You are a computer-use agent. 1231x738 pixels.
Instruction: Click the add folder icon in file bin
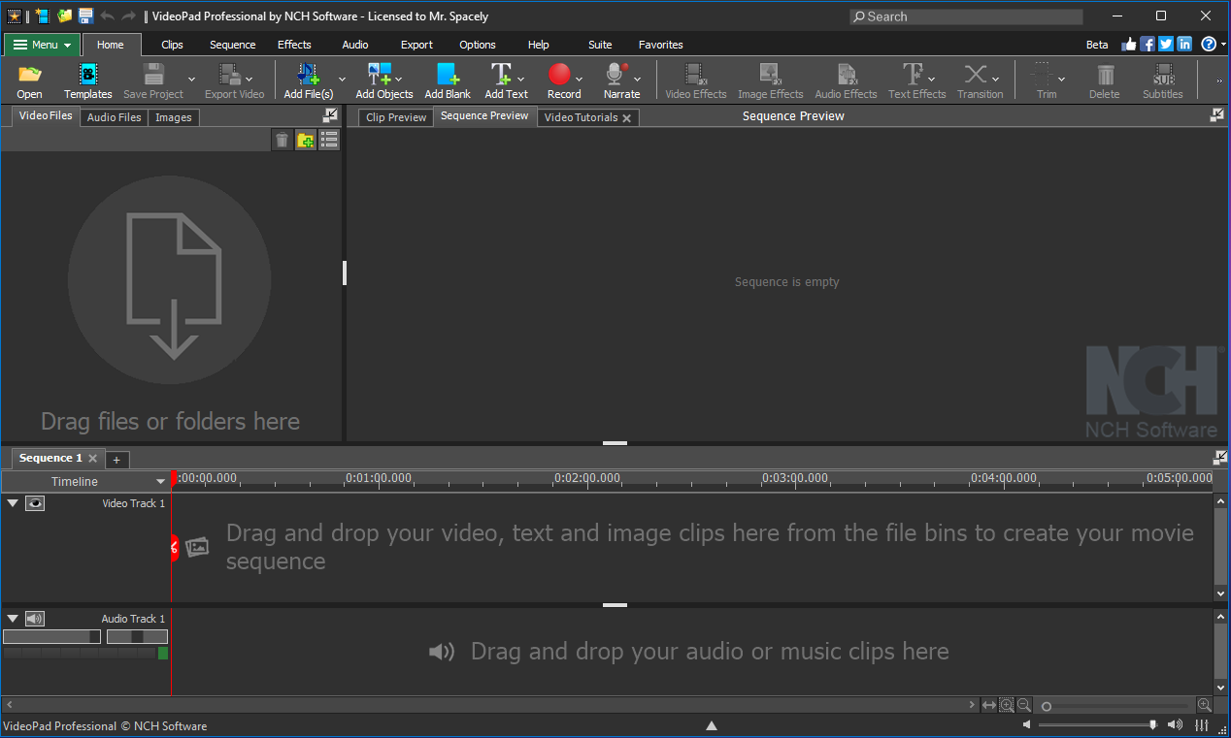pos(306,140)
